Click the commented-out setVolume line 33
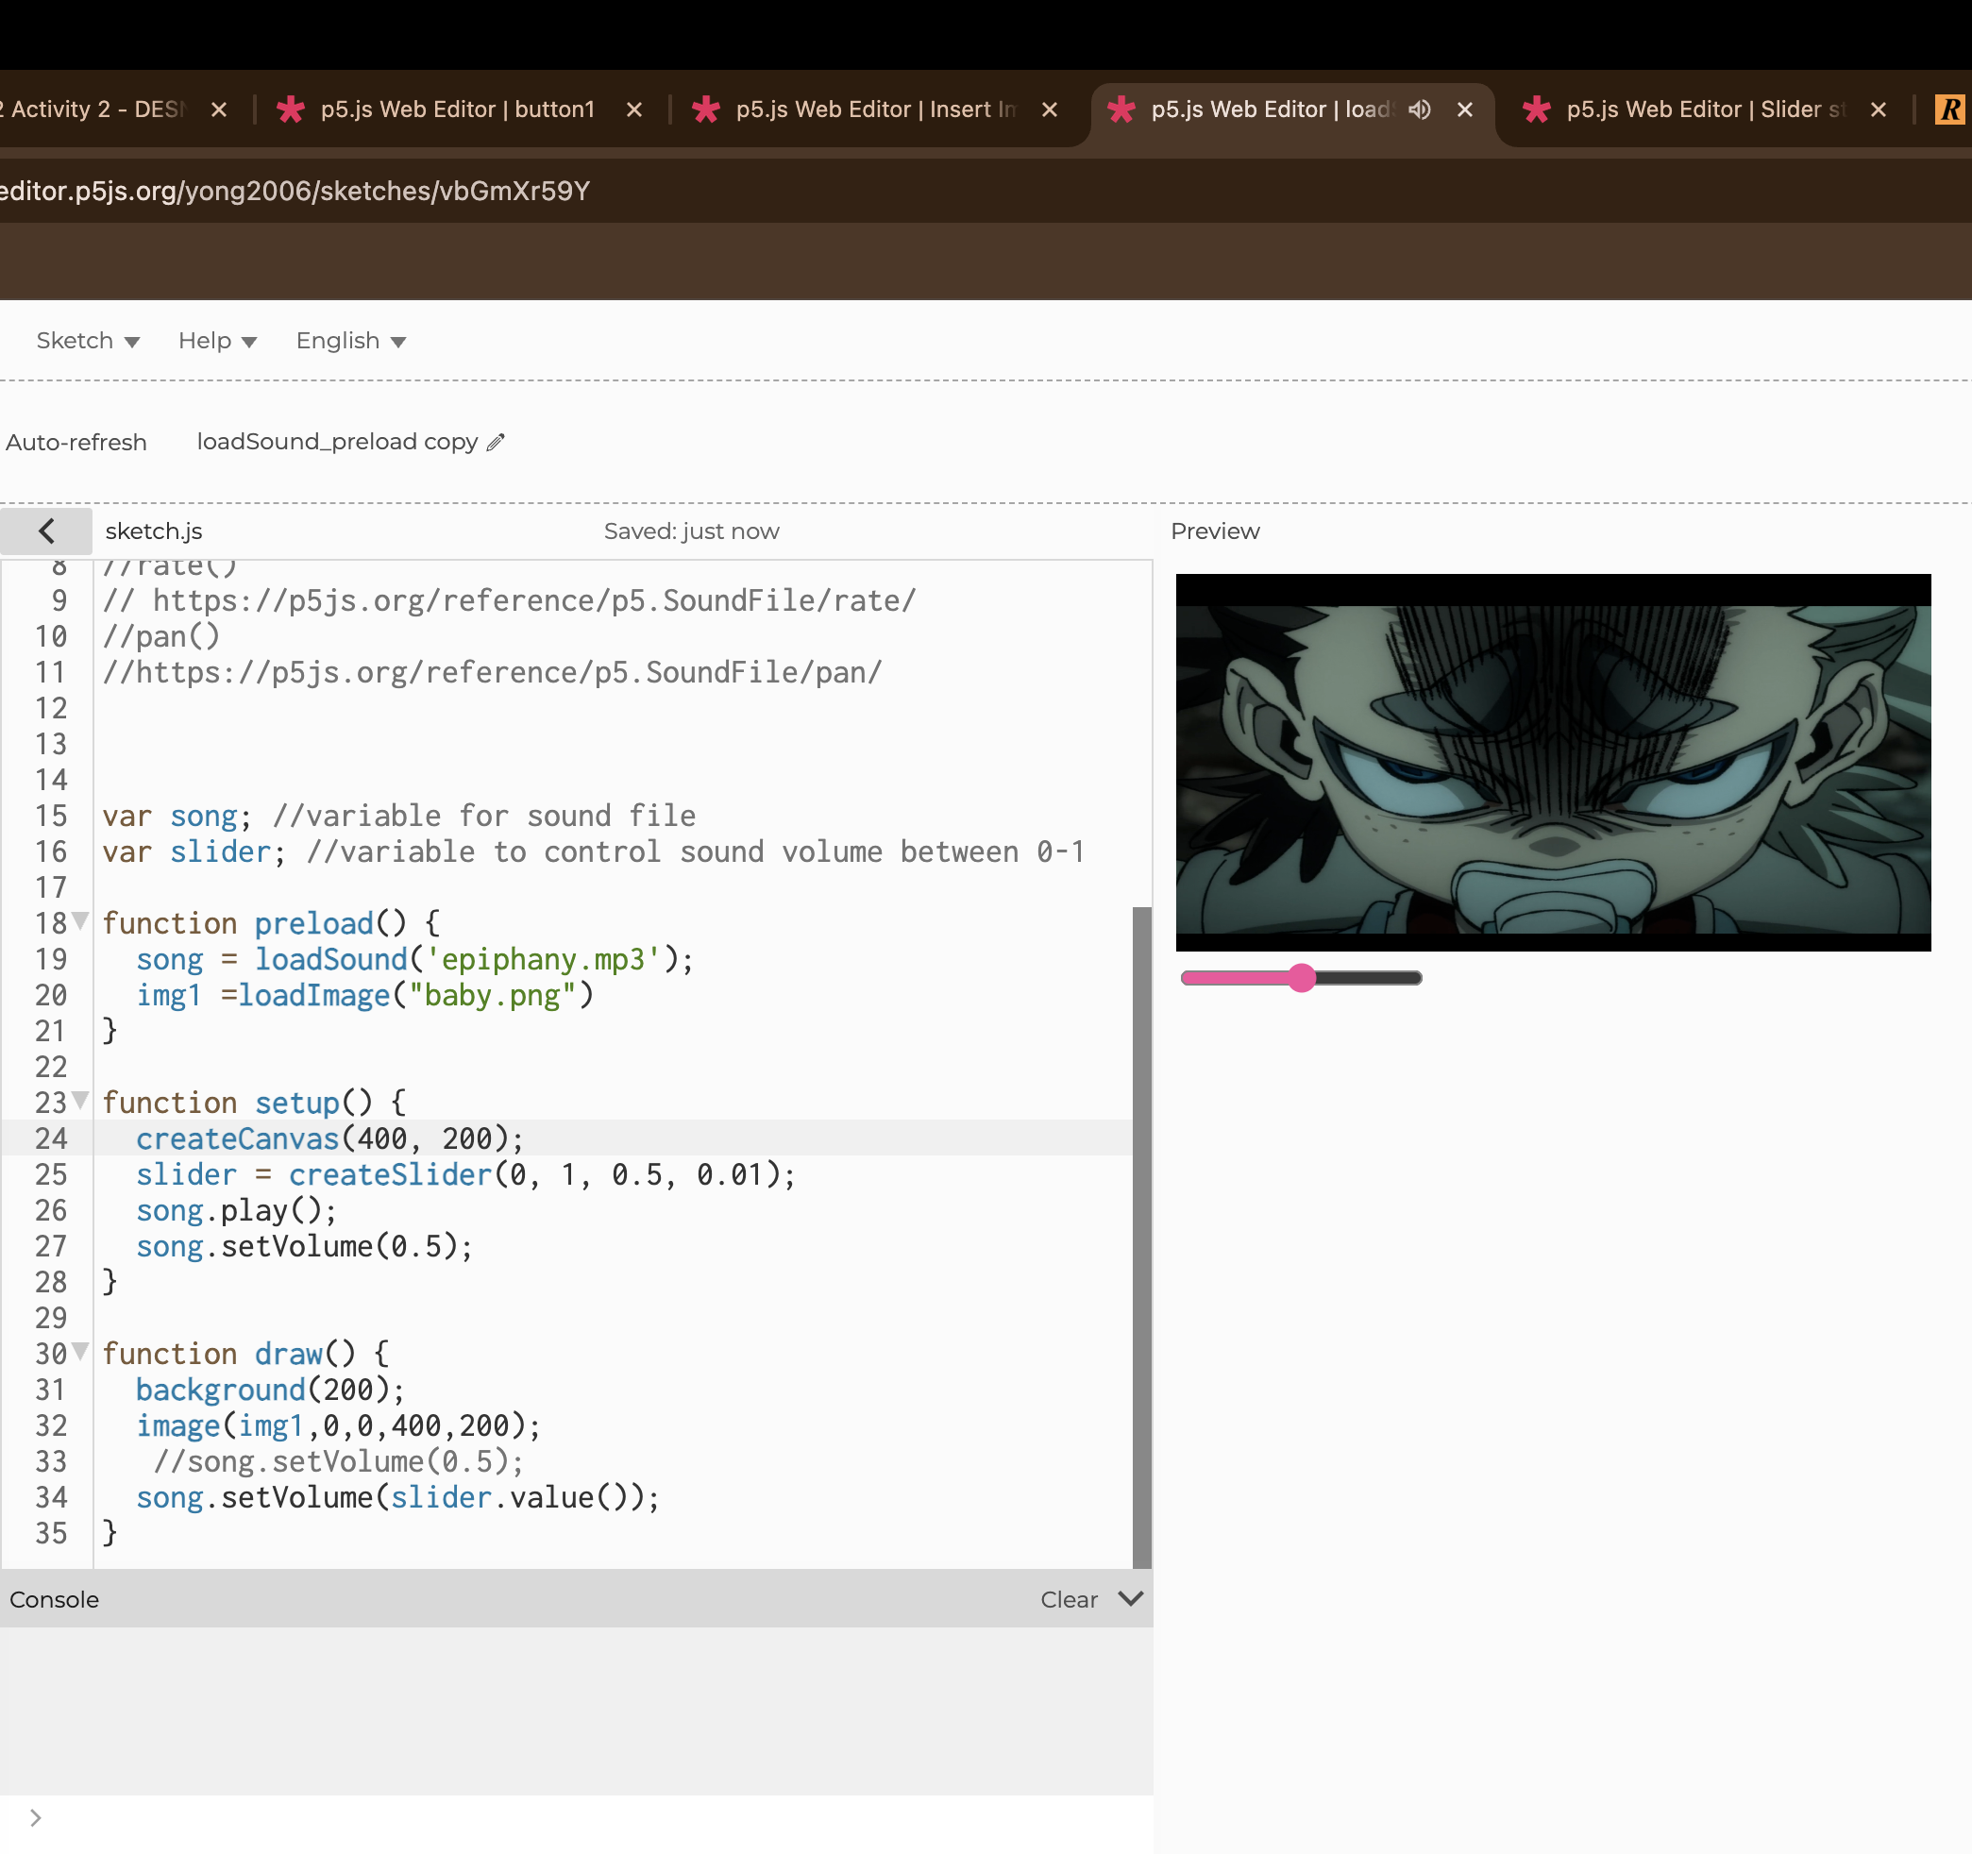 point(338,1461)
